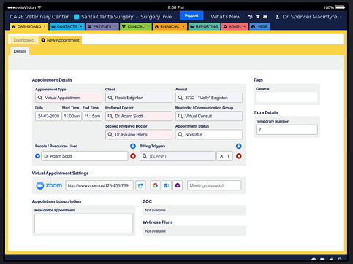Image resolution: width=353 pixels, height=264 pixels.
Task: Expand the ADMIN menu dropdown arrow
Action: [244, 26]
